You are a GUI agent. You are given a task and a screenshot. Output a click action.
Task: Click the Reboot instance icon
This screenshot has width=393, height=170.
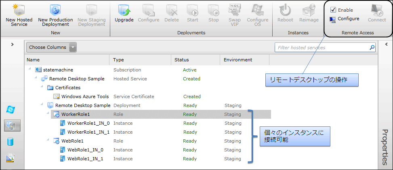click(285, 10)
